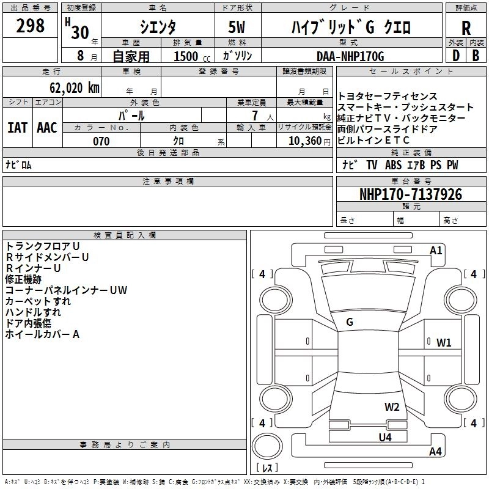Select lot number 298

31,26
